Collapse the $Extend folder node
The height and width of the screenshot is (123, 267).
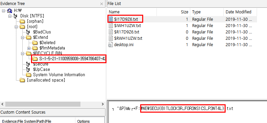click(x=22, y=37)
